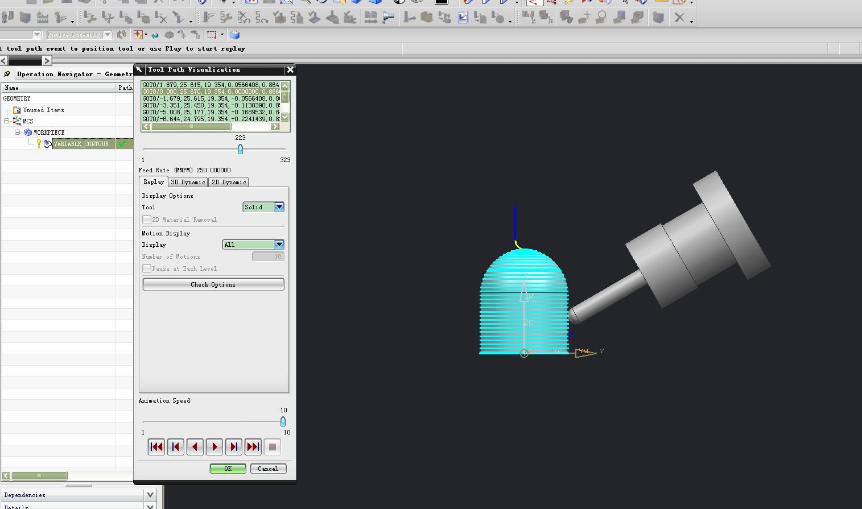862x509 pixels.
Task: Cancel the Tool Path Visualization dialog
Action: coord(268,469)
